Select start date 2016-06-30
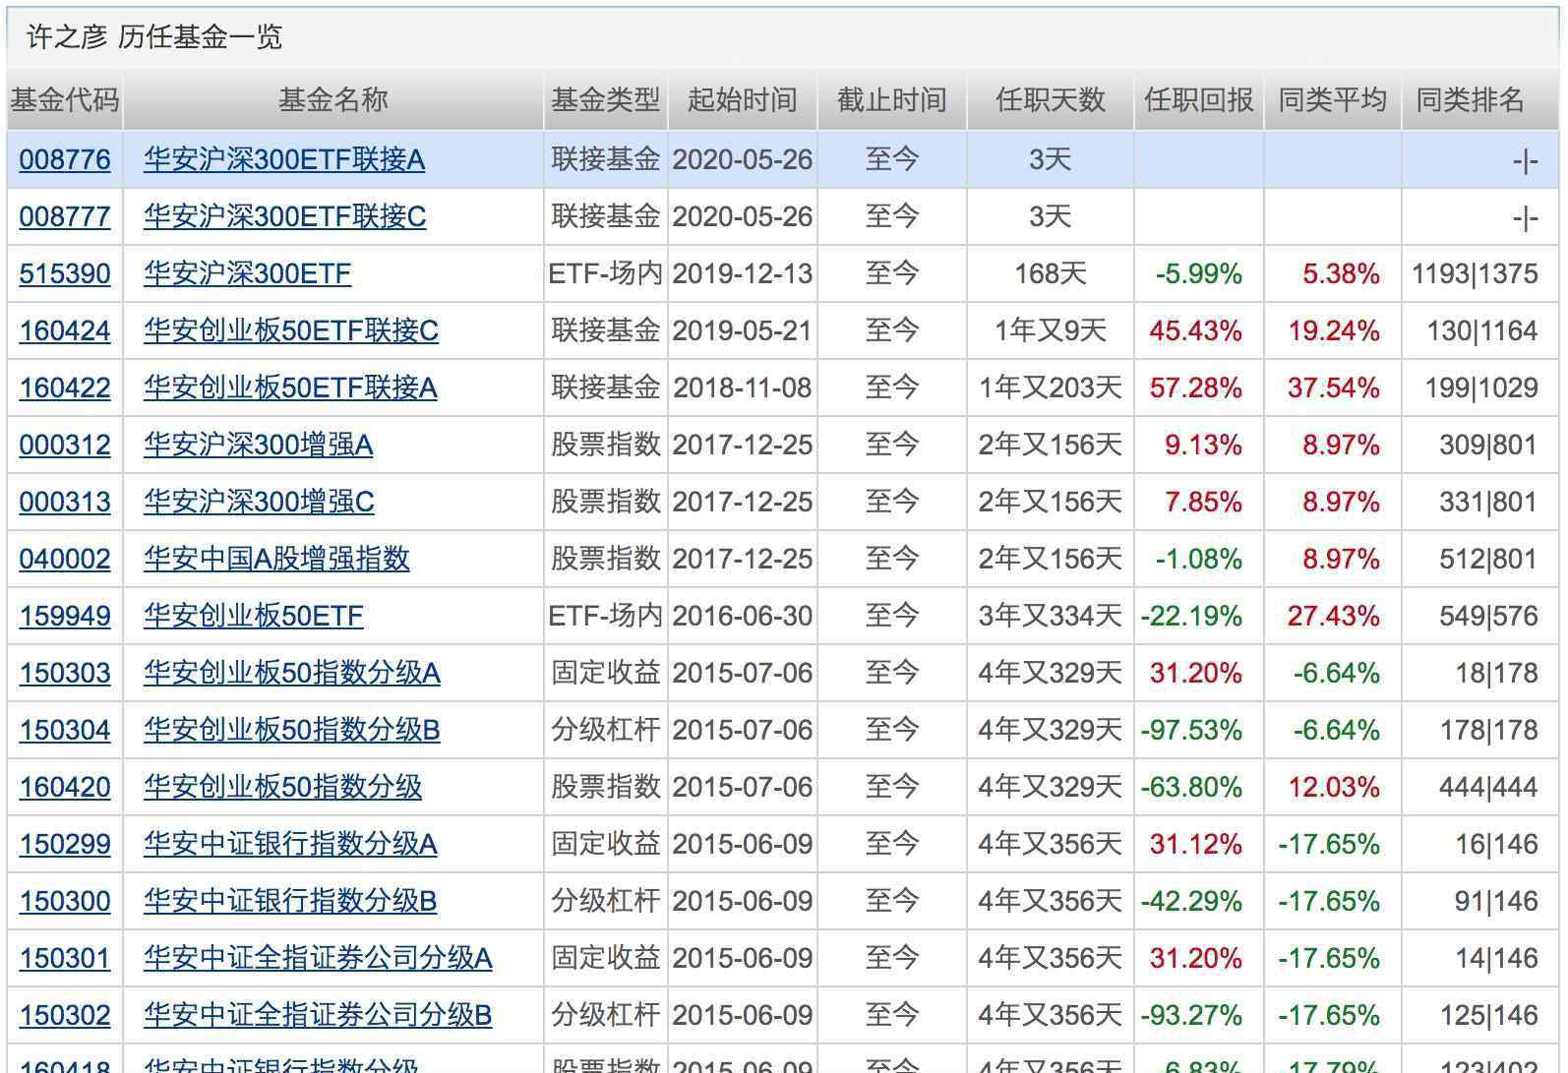This screenshot has width=1568, height=1073. coord(743,616)
